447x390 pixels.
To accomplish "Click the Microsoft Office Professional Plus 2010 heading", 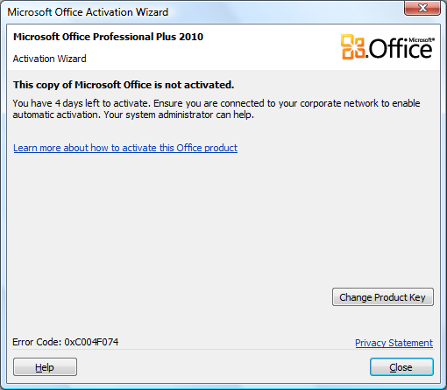I will [108, 37].
